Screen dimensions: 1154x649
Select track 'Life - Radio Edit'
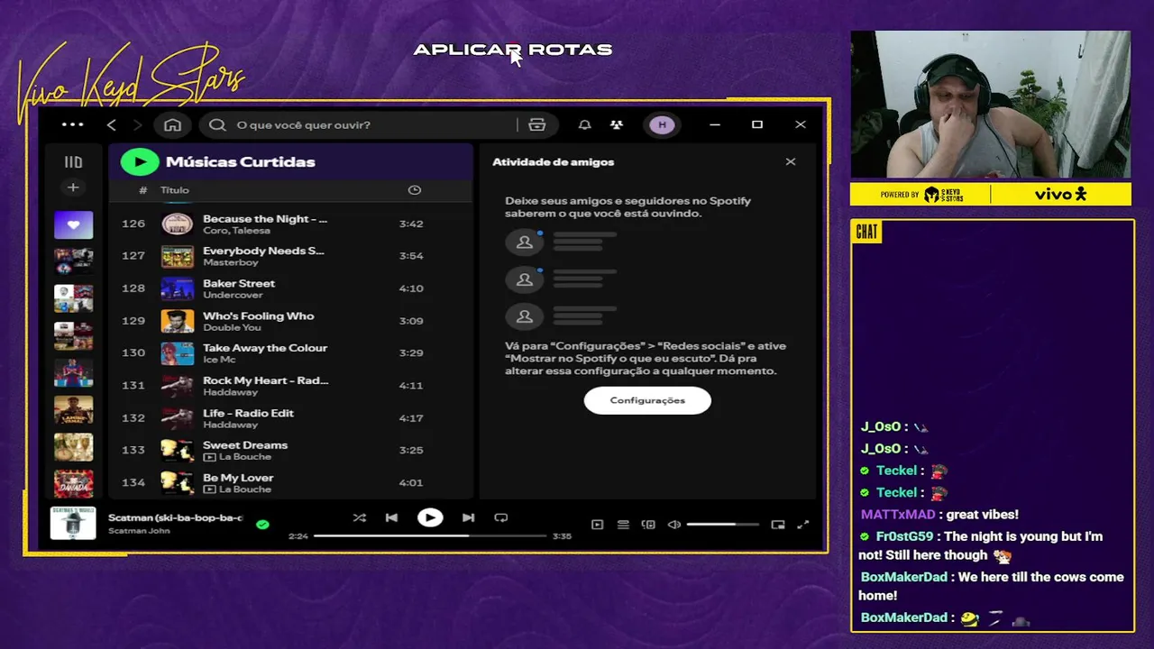click(248, 413)
